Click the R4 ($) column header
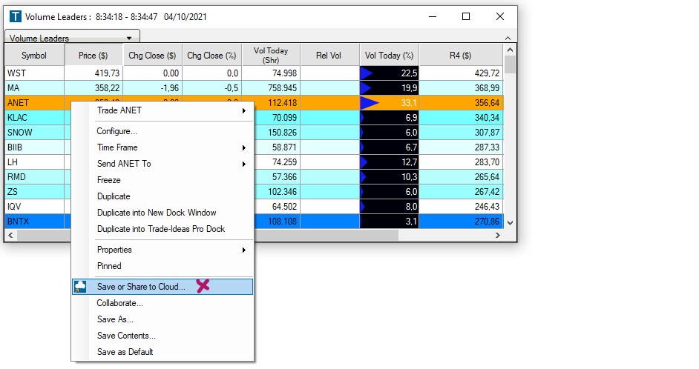The height and width of the screenshot is (369, 699). 460,56
